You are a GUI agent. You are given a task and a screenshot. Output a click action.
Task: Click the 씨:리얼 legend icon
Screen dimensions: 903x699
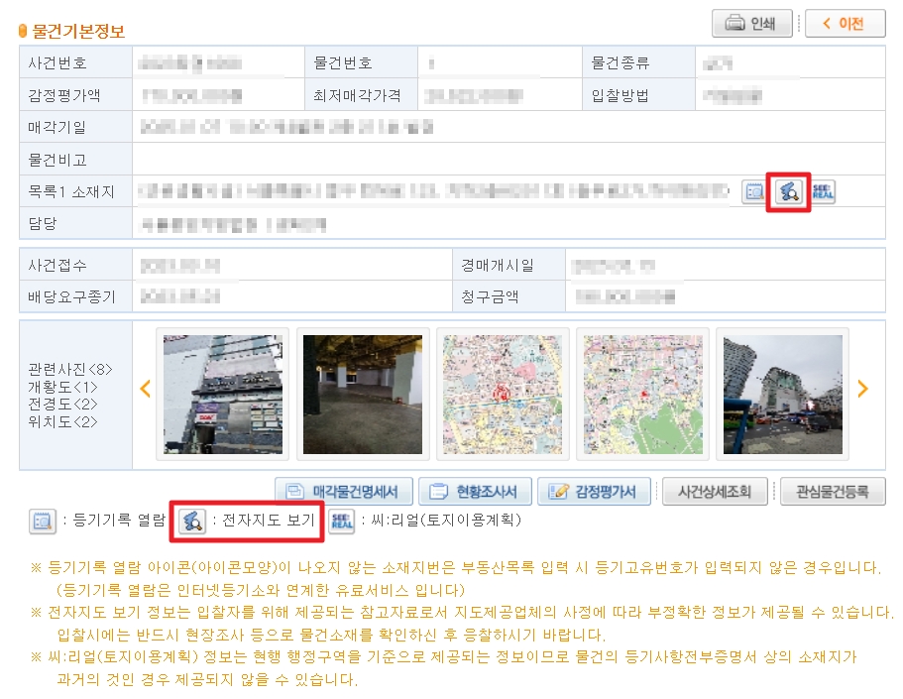point(342,521)
